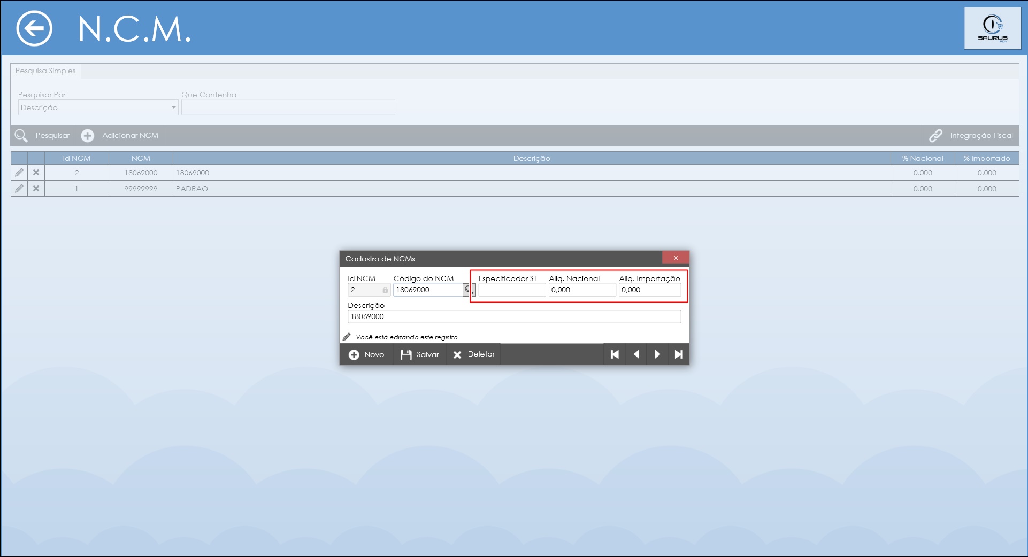Click the locked Id NCM field
This screenshot has width=1028, height=557.
click(x=369, y=290)
